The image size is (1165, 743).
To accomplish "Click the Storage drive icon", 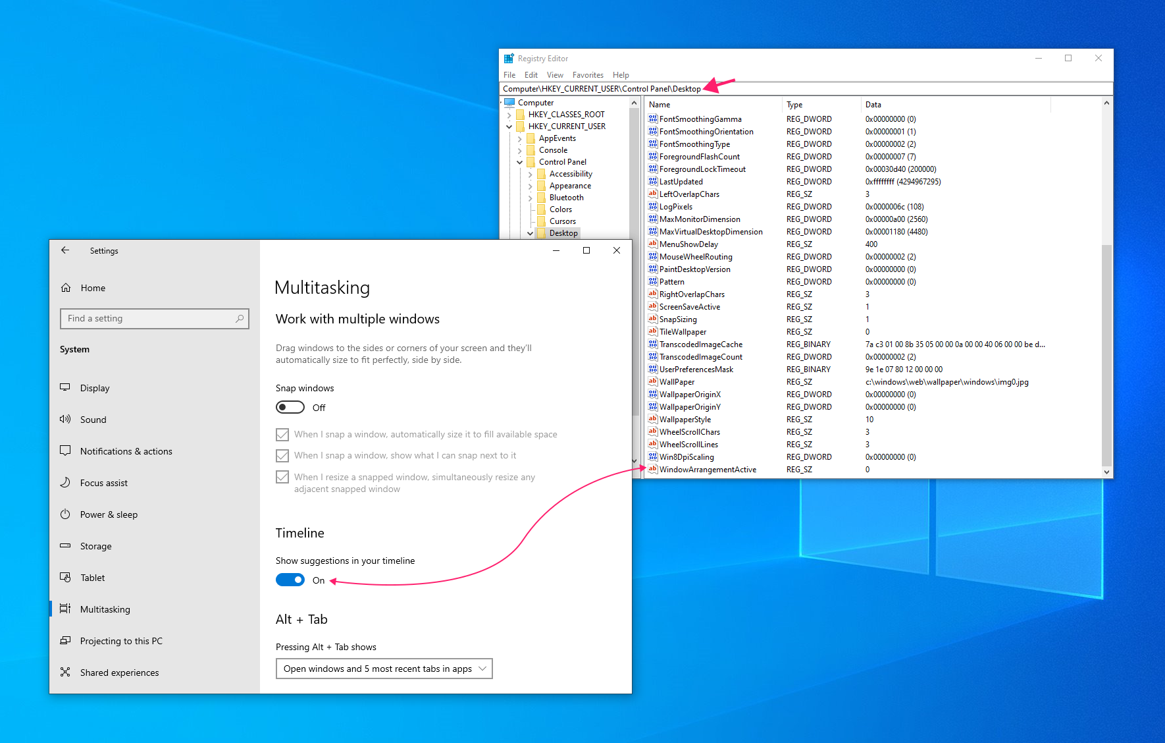I will pos(65,545).
